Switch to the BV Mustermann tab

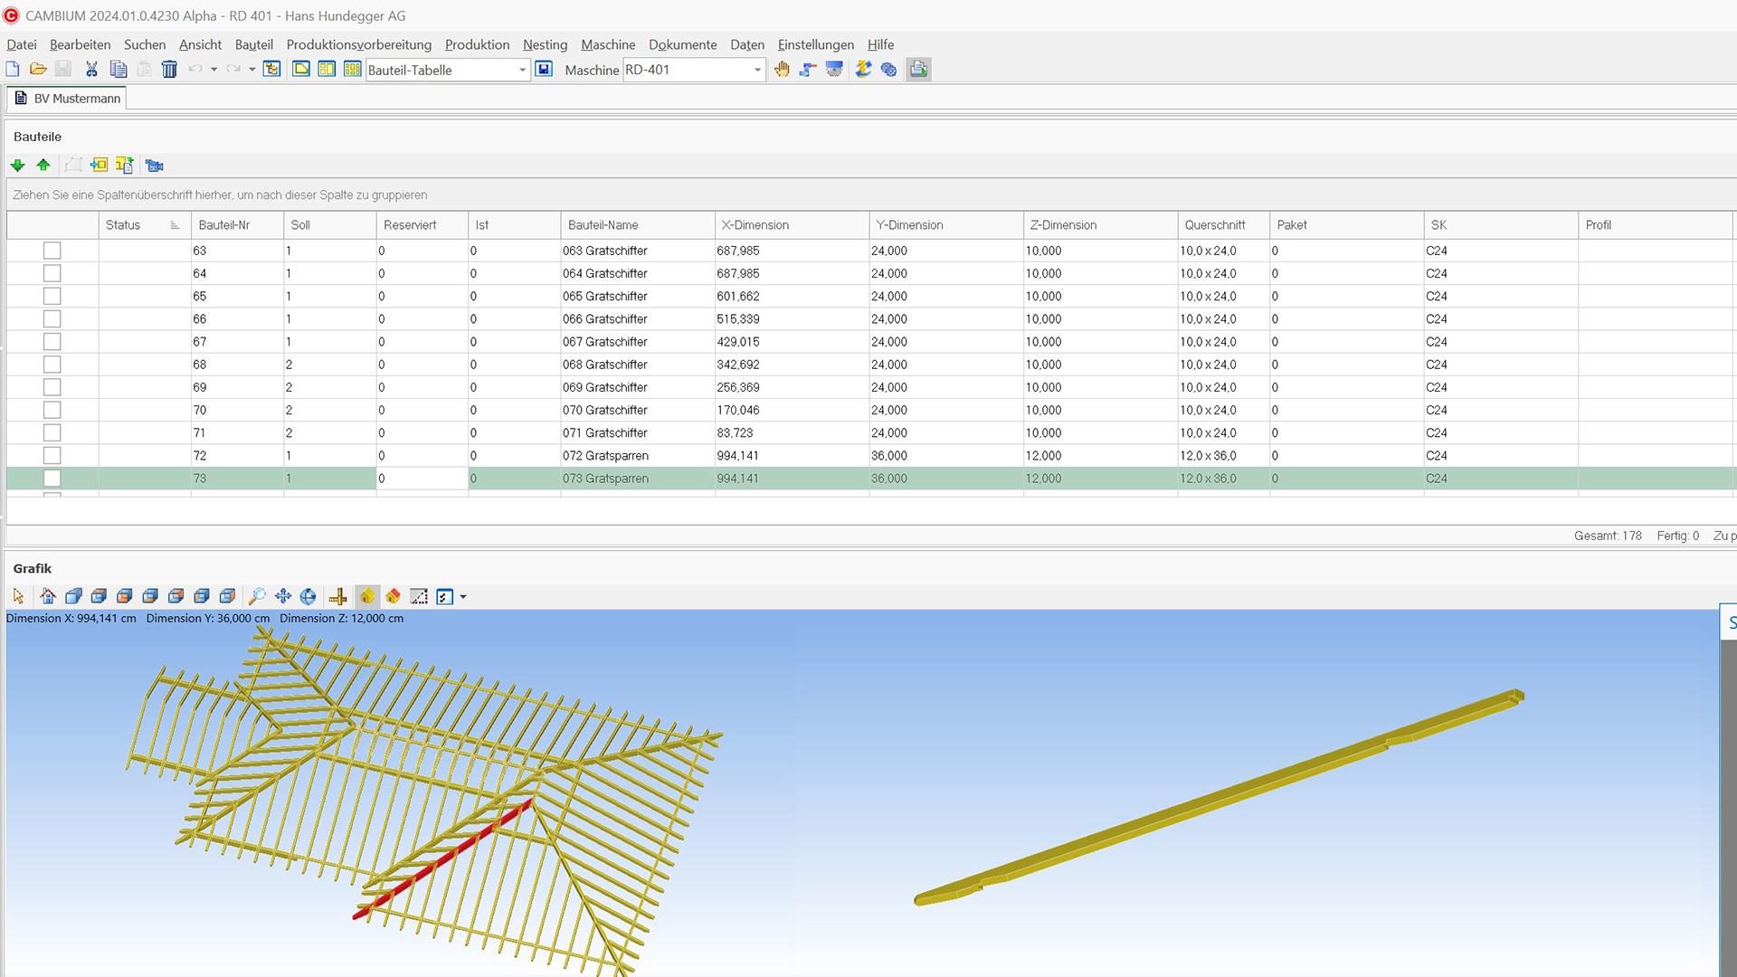68,99
